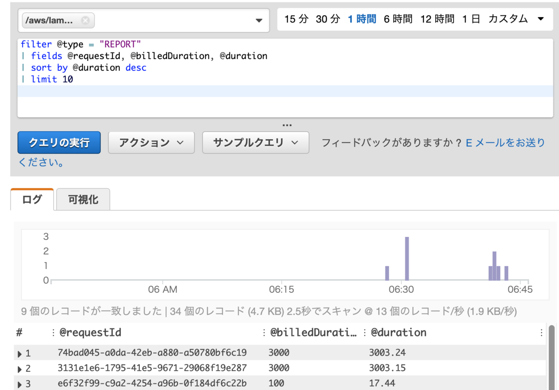The width and height of the screenshot is (559, 390).
Task: Click the query editor resize handle dots
Action: coord(287,125)
